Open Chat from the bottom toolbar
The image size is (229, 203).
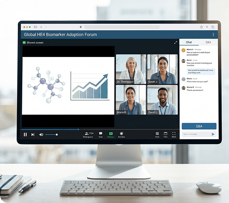[x=100, y=133]
